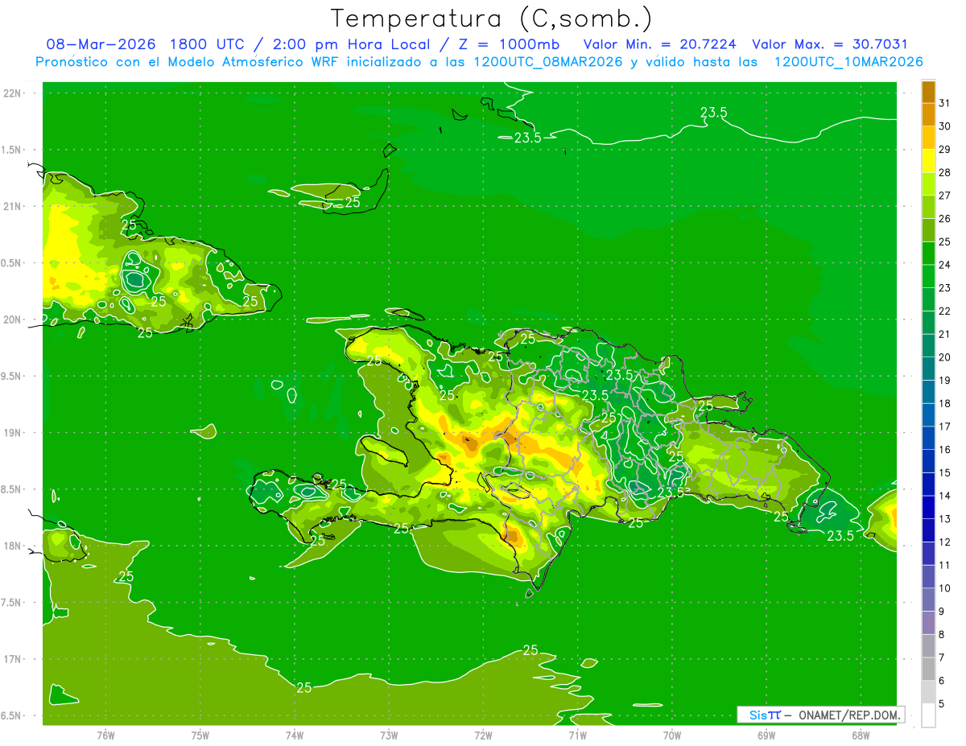The height and width of the screenshot is (746, 966).
Task: Select the "20N" latitude axis label
Action: point(13,320)
